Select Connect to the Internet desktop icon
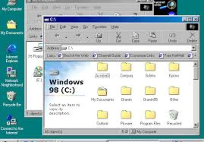 (x=12, y=124)
